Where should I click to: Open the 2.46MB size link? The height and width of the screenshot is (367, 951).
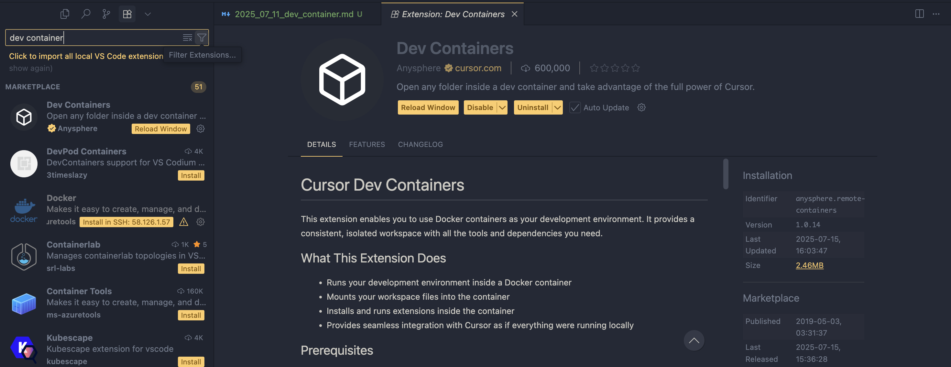click(809, 265)
